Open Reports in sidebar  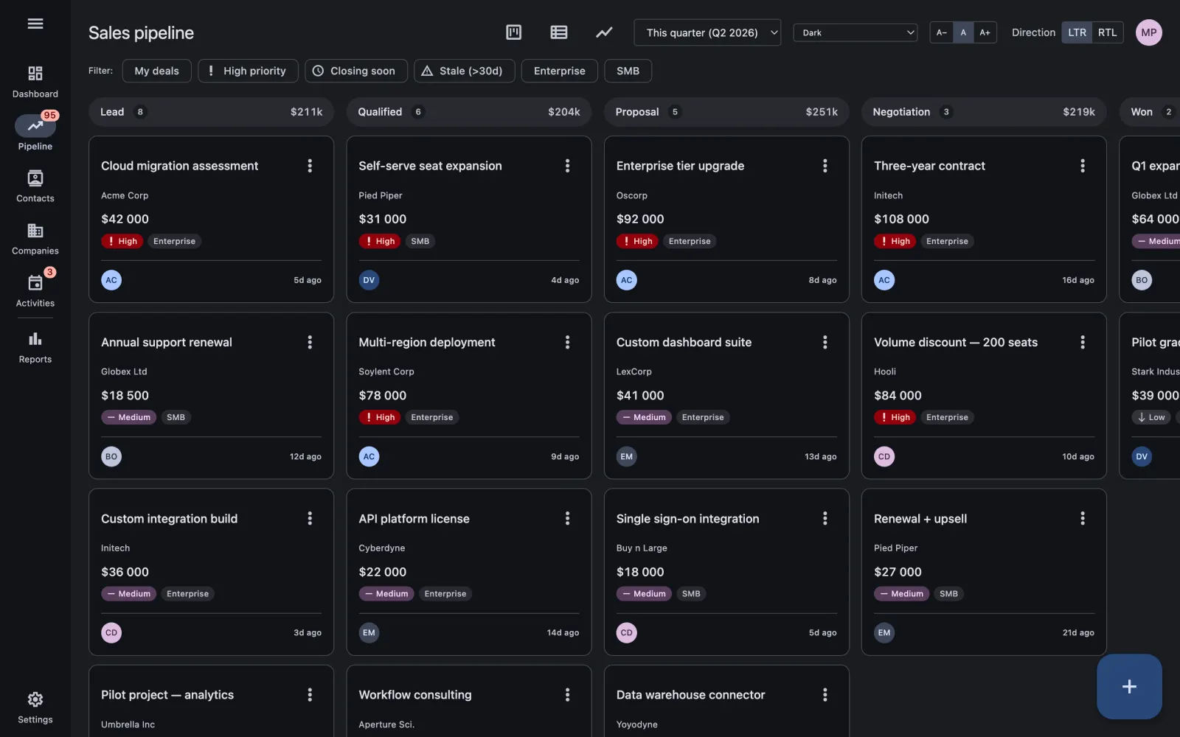click(35, 347)
